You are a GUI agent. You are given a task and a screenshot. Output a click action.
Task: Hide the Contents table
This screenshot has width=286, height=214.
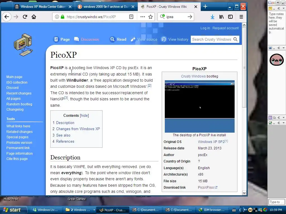point(84,115)
